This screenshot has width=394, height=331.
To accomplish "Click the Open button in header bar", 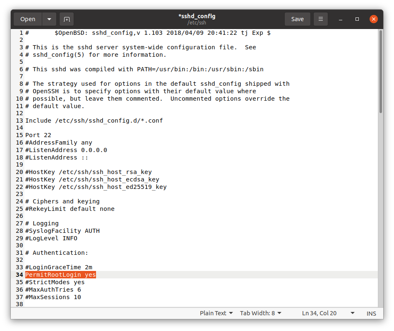I will (x=28, y=19).
